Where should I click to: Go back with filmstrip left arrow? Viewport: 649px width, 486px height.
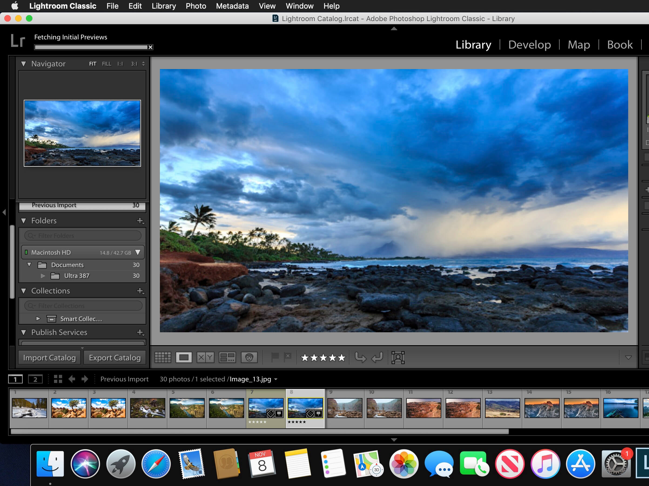(72, 379)
